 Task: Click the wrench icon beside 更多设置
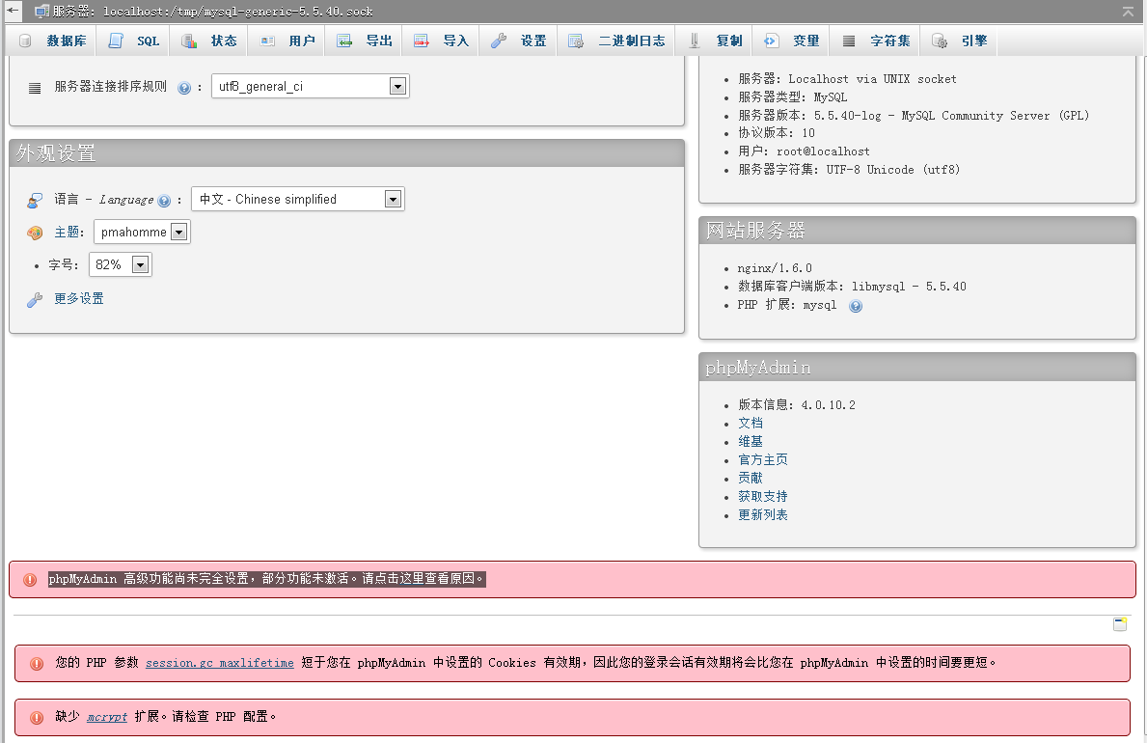35,299
